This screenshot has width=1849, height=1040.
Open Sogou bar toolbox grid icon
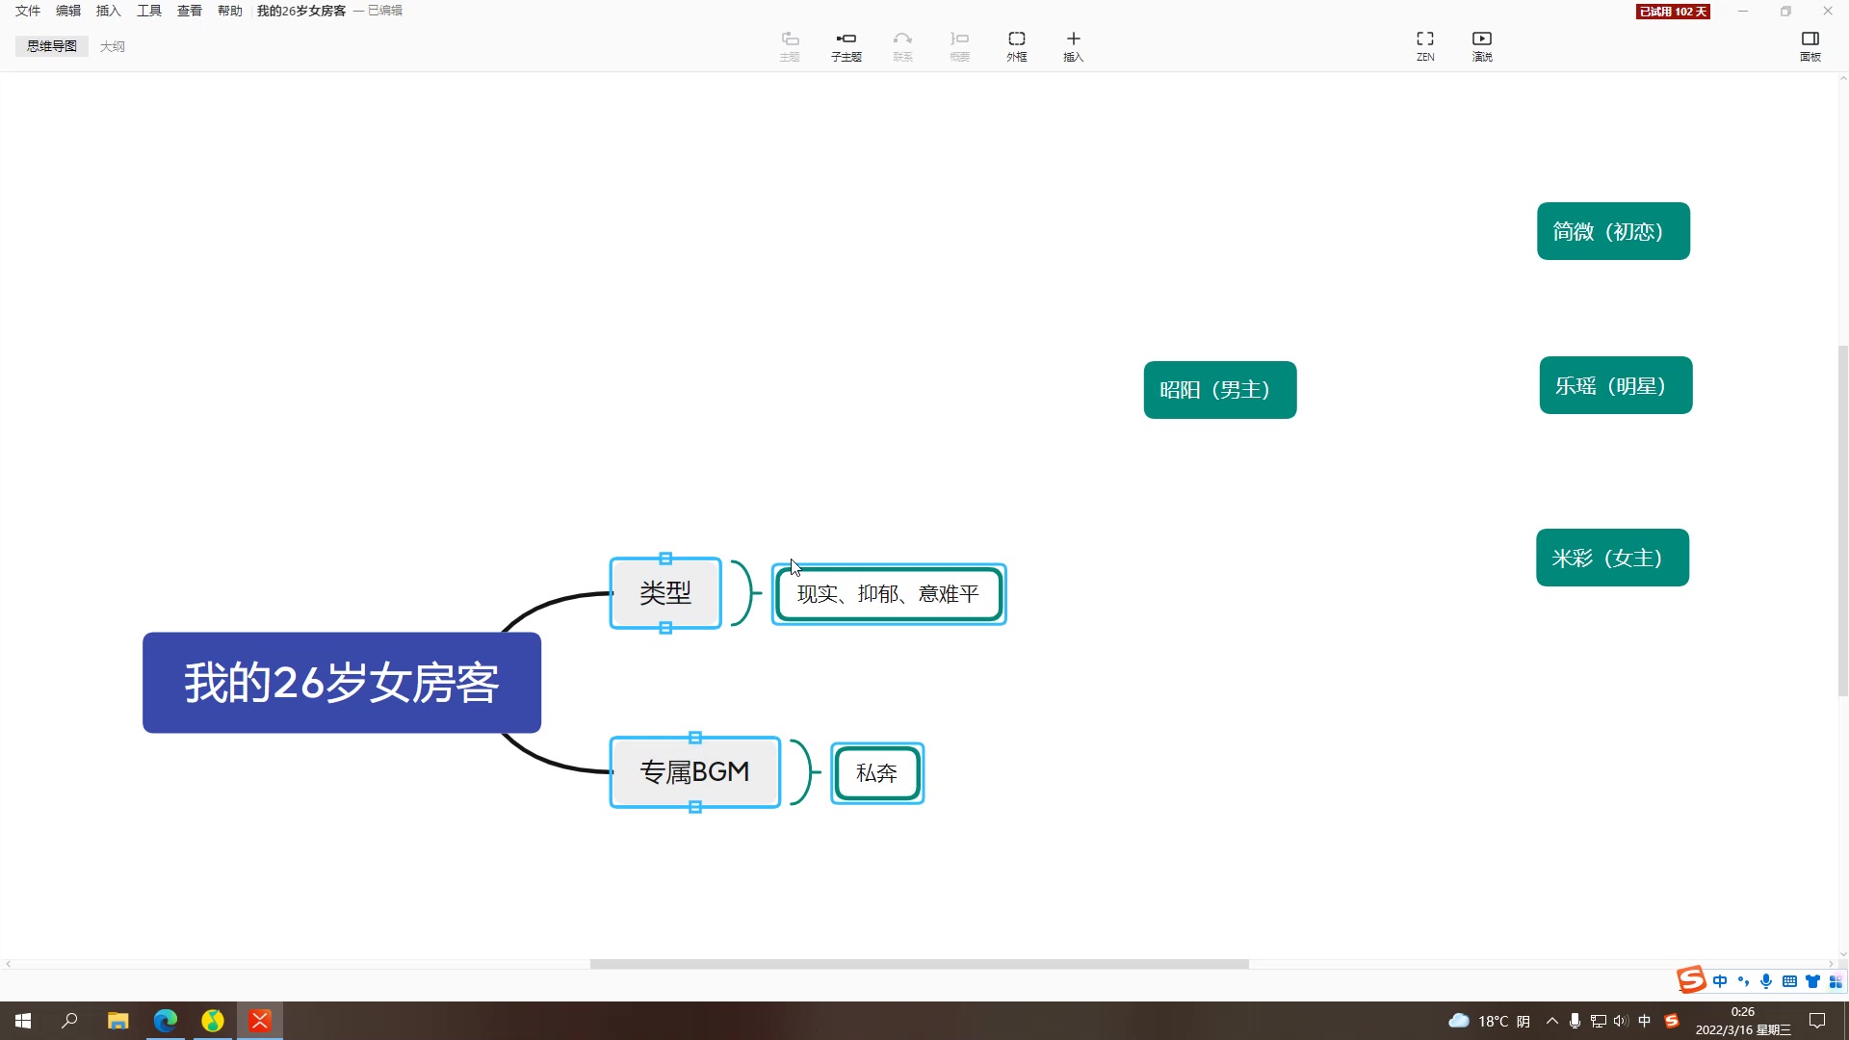pyautogui.click(x=1836, y=981)
